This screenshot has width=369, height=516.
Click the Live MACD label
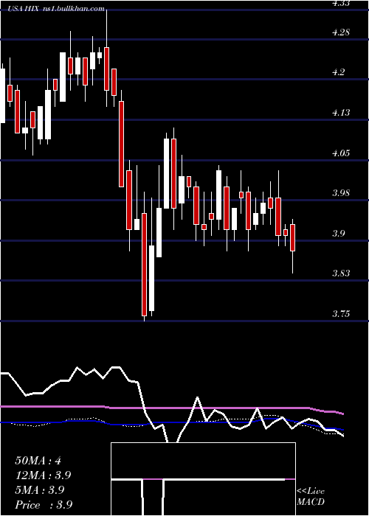pyautogui.click(x=311, y=496)
